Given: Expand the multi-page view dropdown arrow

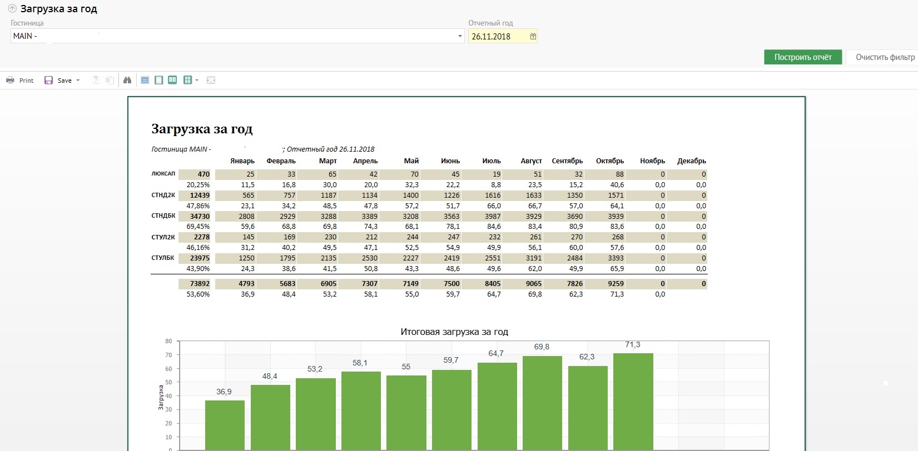Looking at the screenshot, I should click(x=197, y=81).
